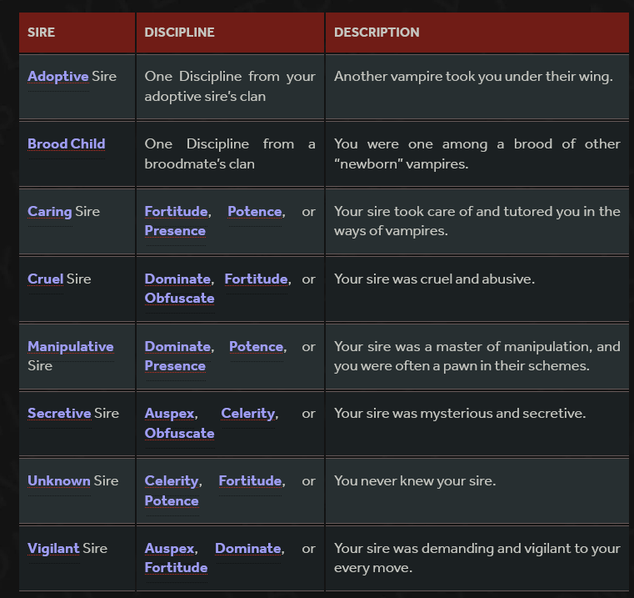Click Potence link in Unknown Sire row
Viewport: 634px width, 598px height.
[x=172, y=500]
